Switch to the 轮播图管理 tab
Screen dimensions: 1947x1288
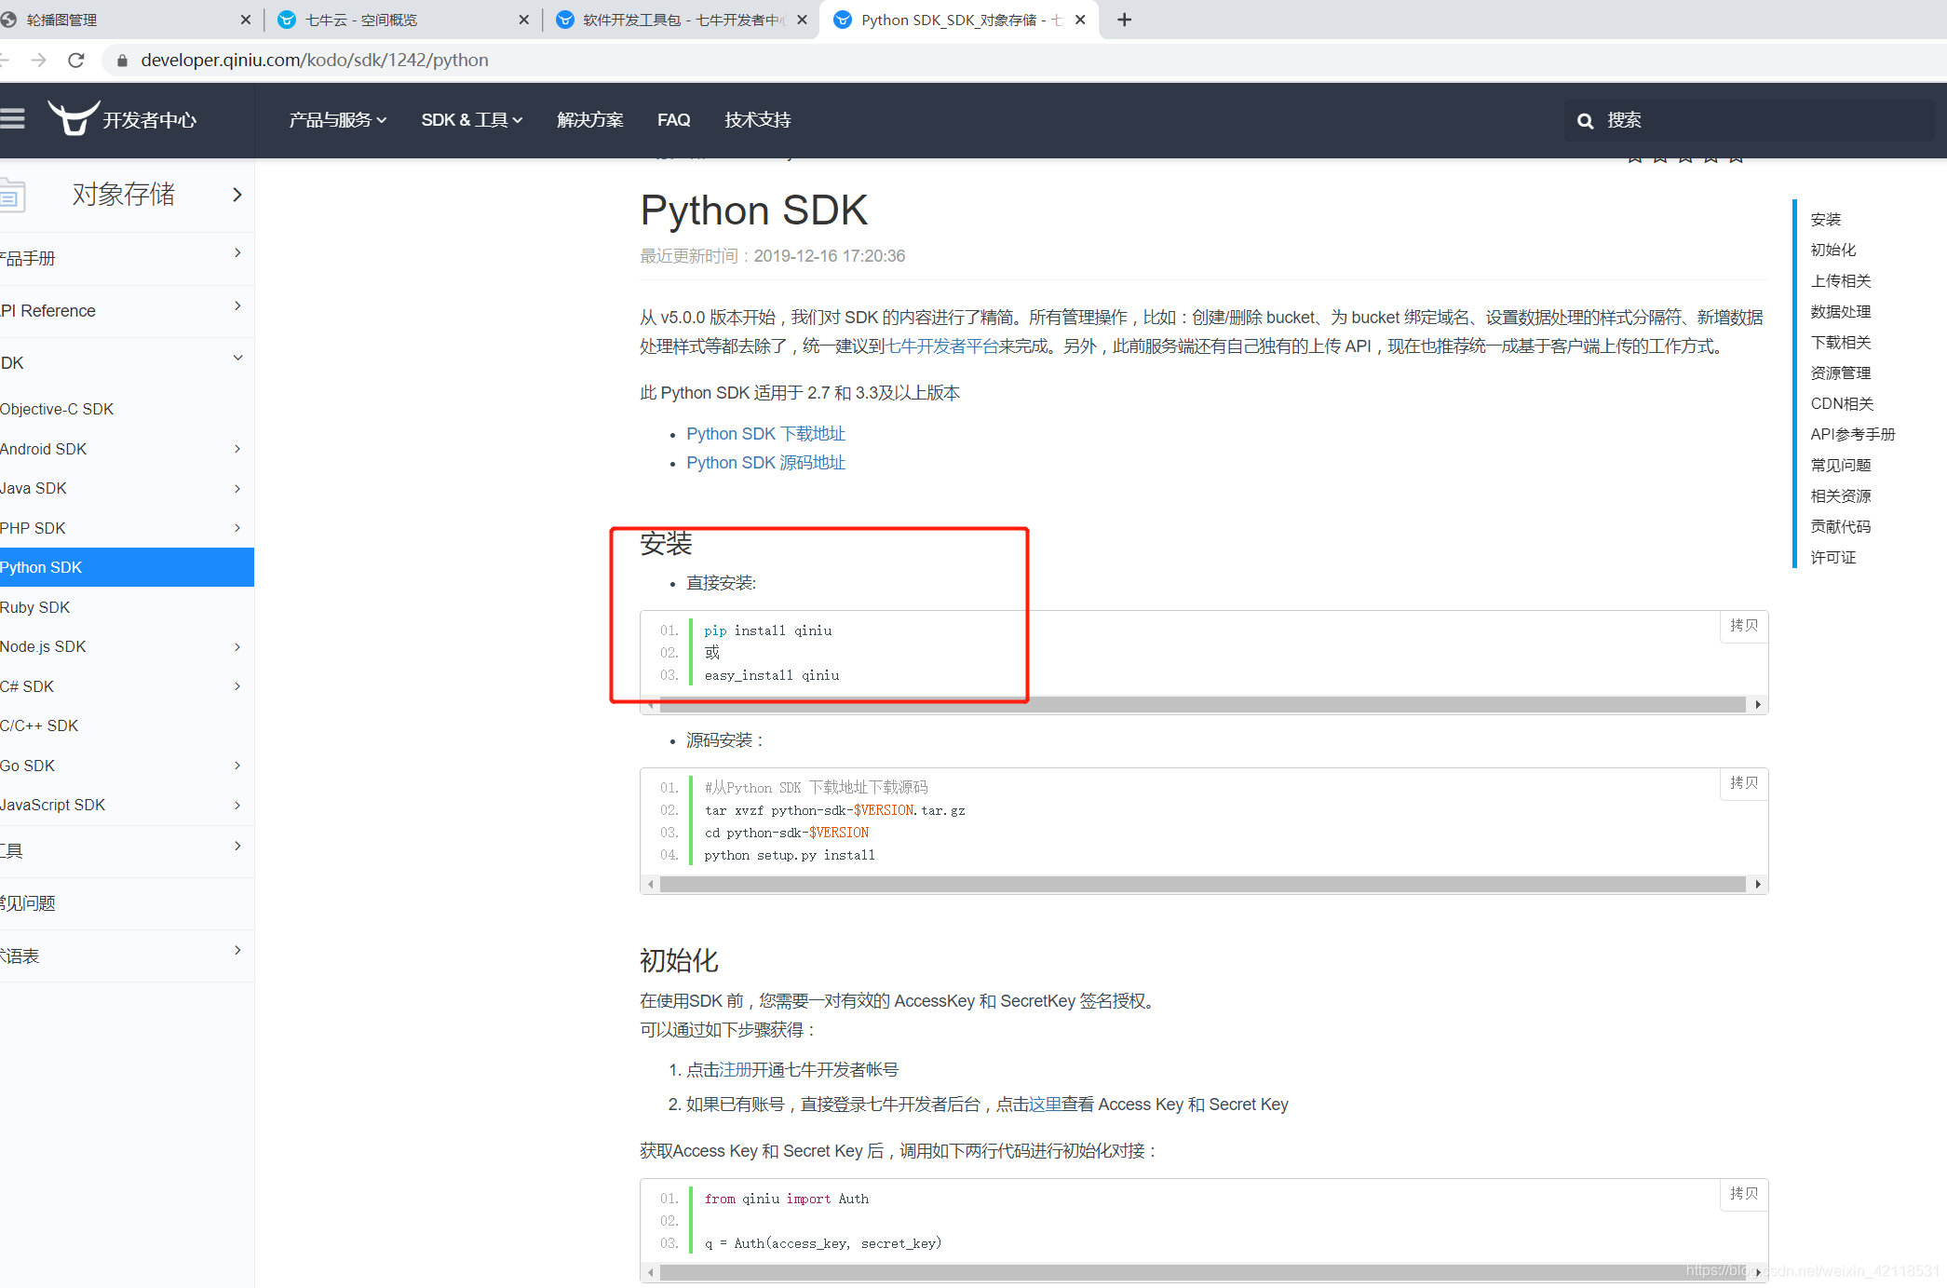[121, 20]
